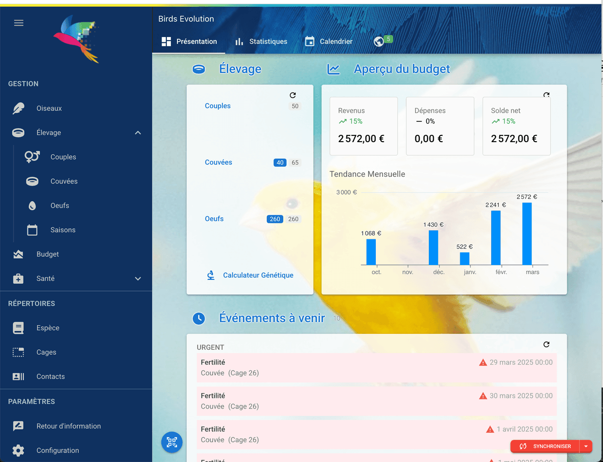Open Oiseaux via feather icon
Image resolution: width=603 pixels, height=462 pixels.
coord(18,108)
